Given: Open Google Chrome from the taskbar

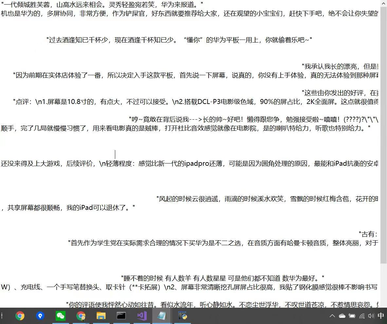Looking at the screenshot, I should (x=20, y=315).
